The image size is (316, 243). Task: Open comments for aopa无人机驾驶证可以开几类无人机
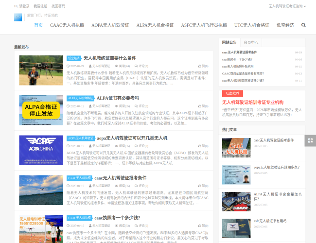(141, 146)
